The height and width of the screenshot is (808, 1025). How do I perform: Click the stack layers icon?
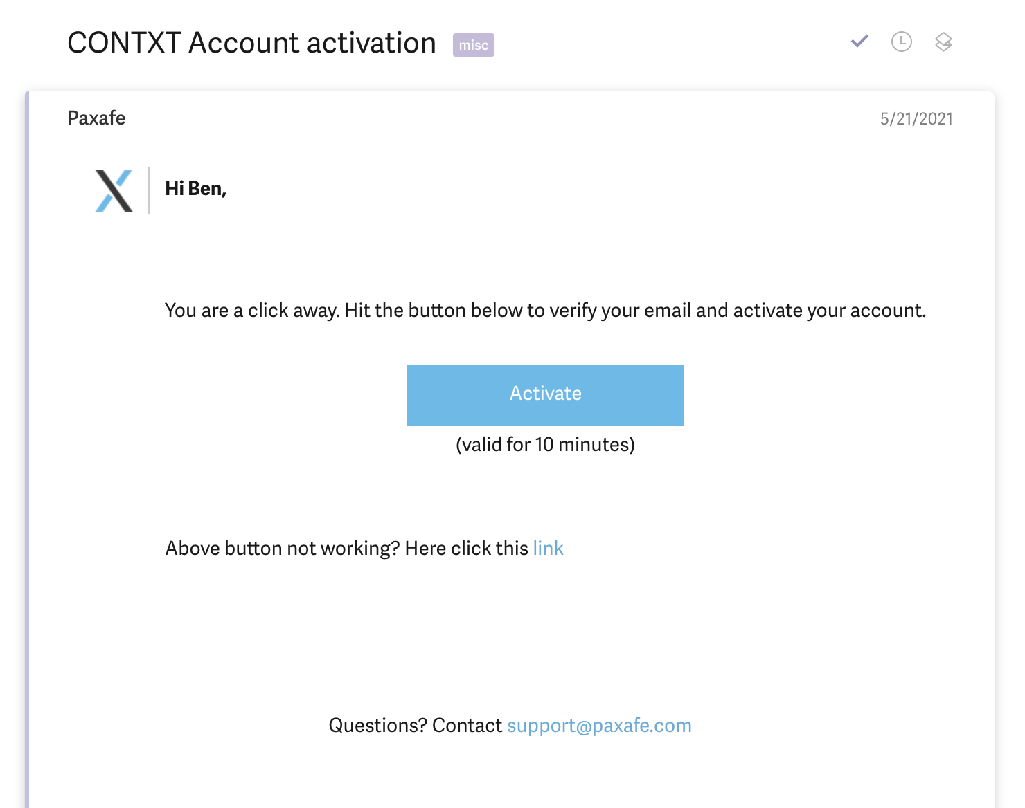coord(943,42)
